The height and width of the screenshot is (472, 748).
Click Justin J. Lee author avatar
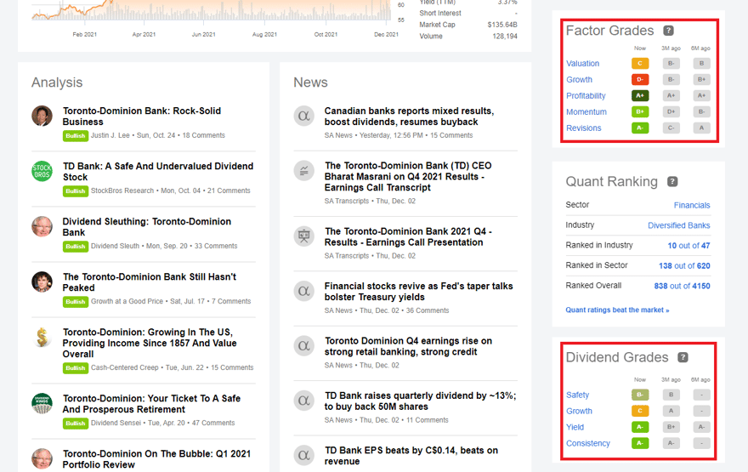point(42,116)
